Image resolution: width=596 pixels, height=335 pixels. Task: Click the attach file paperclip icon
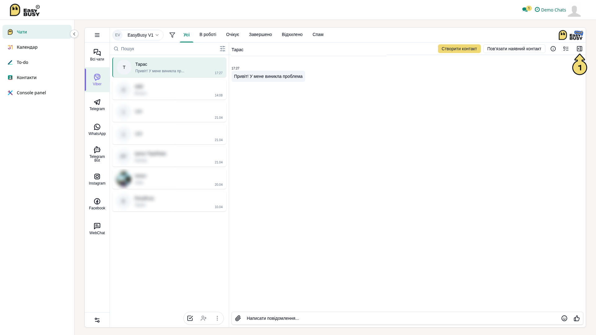click(238, 318)
